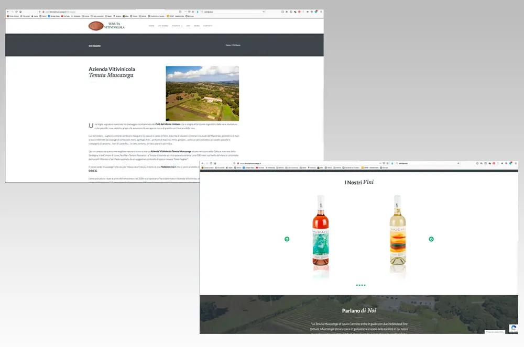Viewport: 524px width, 347px height.
Task: Click the Parlano di Noi heading
Action: [359, 311]
